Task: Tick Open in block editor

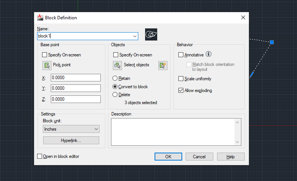Action: click(40, 156)
